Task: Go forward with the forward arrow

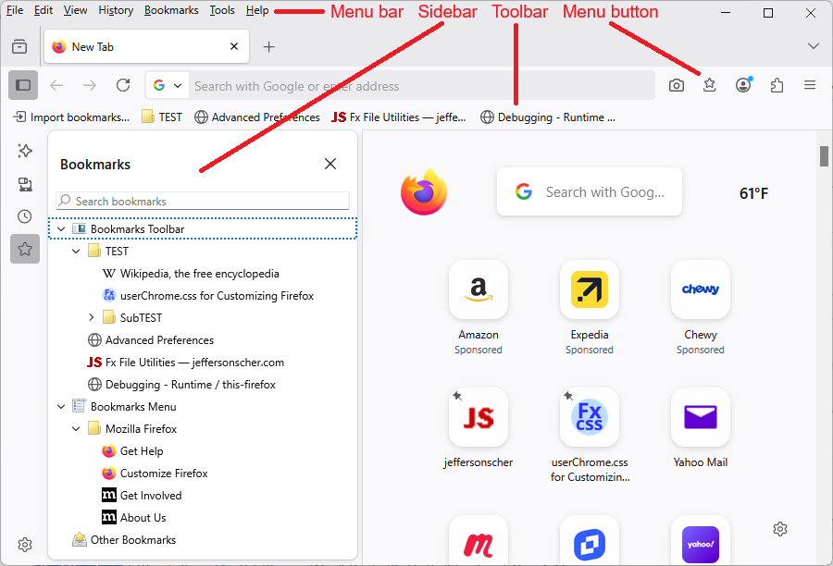Action: tap(90, 85)
